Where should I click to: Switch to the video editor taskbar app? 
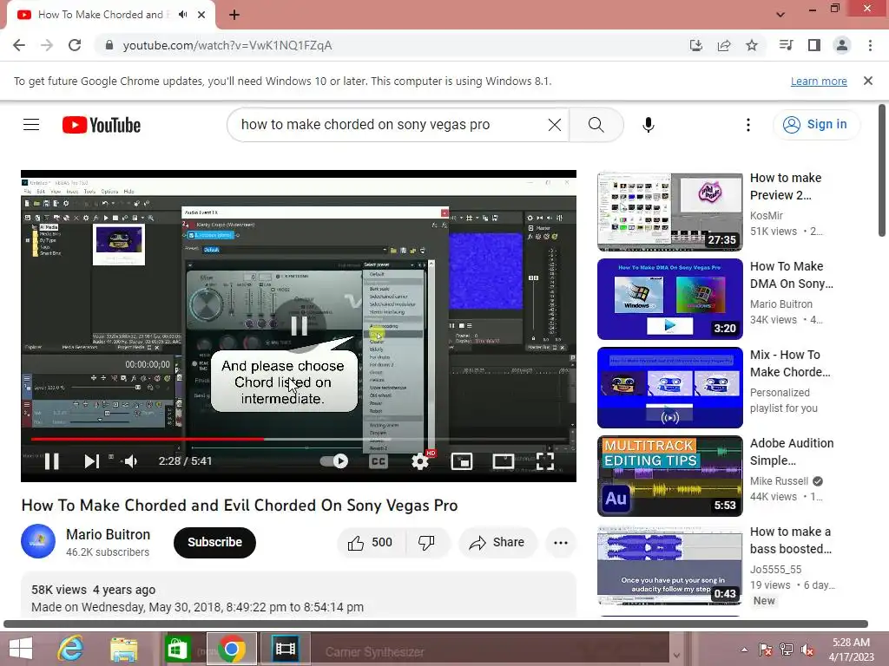285,649
